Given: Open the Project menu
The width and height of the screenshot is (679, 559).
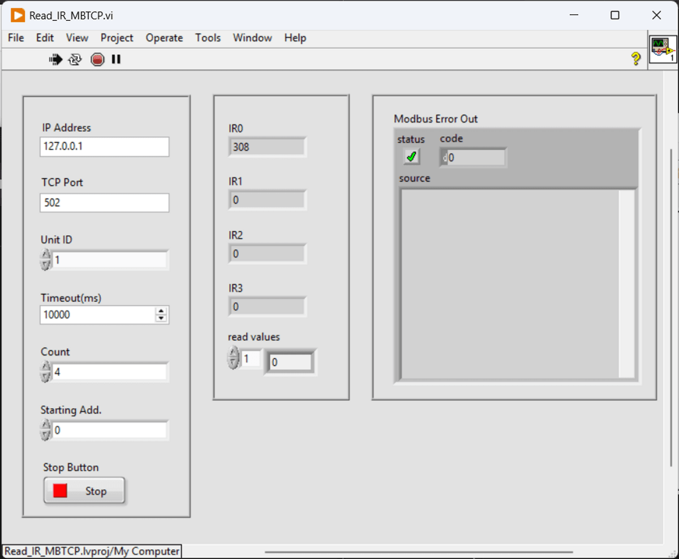Looking at the screenshot, I should 117,38.
